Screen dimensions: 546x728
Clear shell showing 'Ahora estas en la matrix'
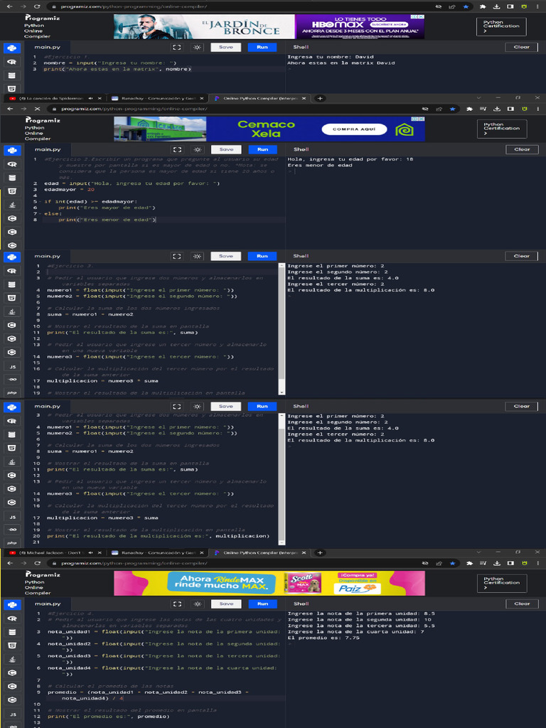pos(522,47)
